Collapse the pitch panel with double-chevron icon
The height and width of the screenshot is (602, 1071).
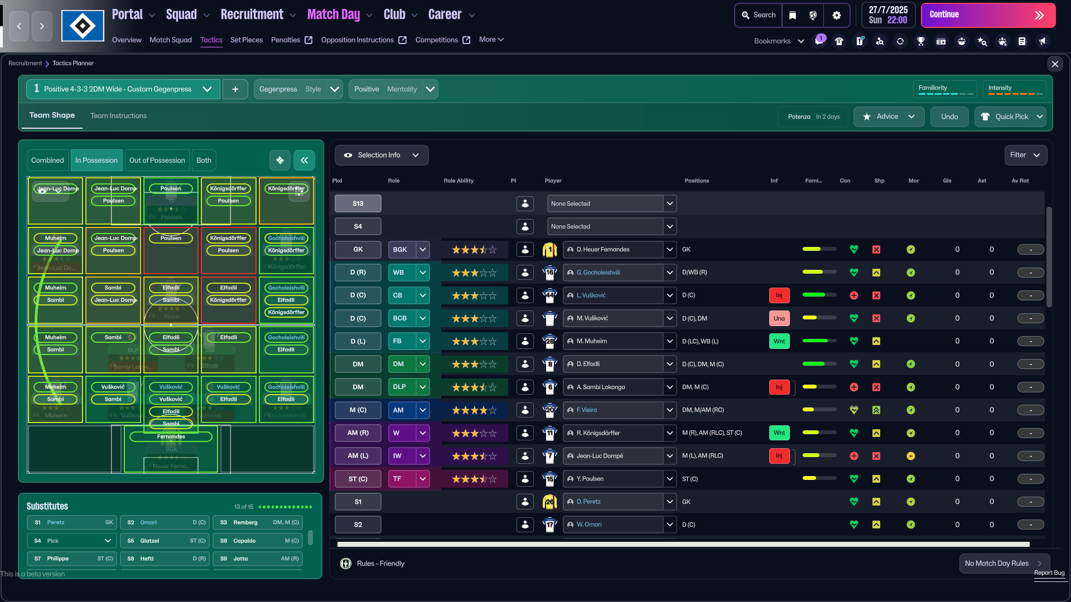(304, 161)
